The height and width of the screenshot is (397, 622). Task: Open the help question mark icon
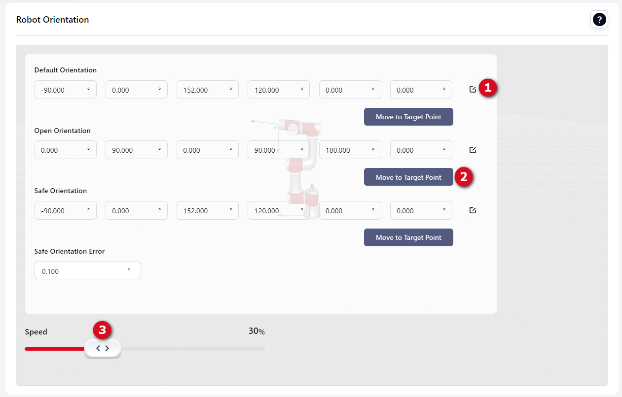[599, 20]
